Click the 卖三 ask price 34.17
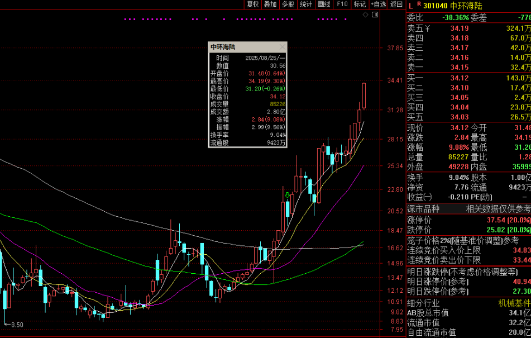This screenshot has width=531, height=338. pyautogui.click(x=460, y=48)
